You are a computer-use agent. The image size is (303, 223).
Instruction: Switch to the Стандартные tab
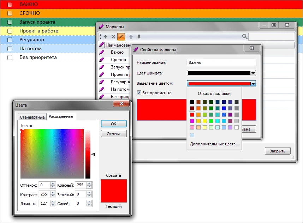[x=32, y=117]
